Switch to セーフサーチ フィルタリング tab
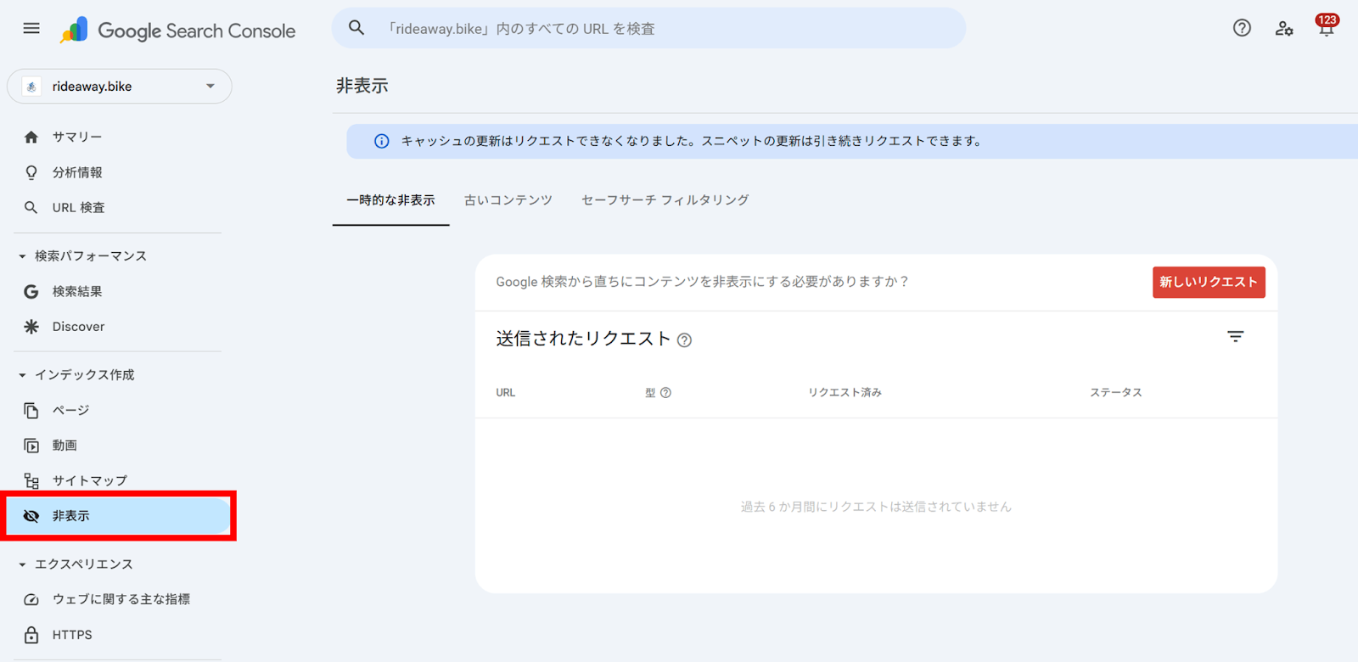This screenshot has height=662, width=1358. tap(665, 200)
